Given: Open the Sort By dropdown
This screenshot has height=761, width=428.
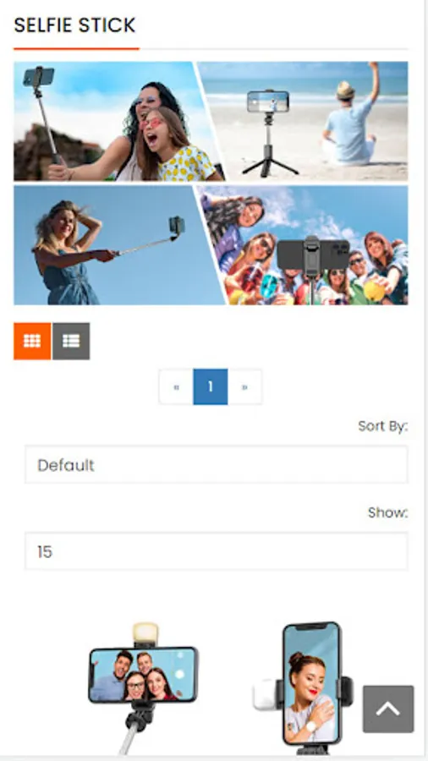Looking at the screenshot, I should coord(217,465).
